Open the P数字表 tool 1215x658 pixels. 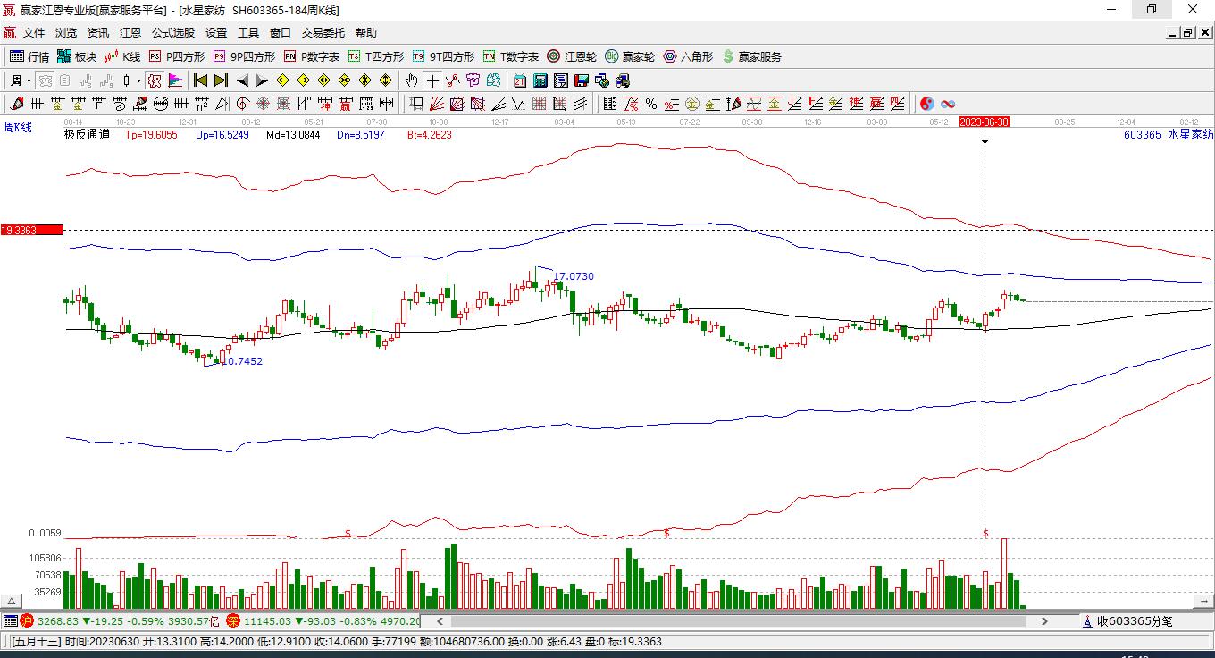pos(312,56)
